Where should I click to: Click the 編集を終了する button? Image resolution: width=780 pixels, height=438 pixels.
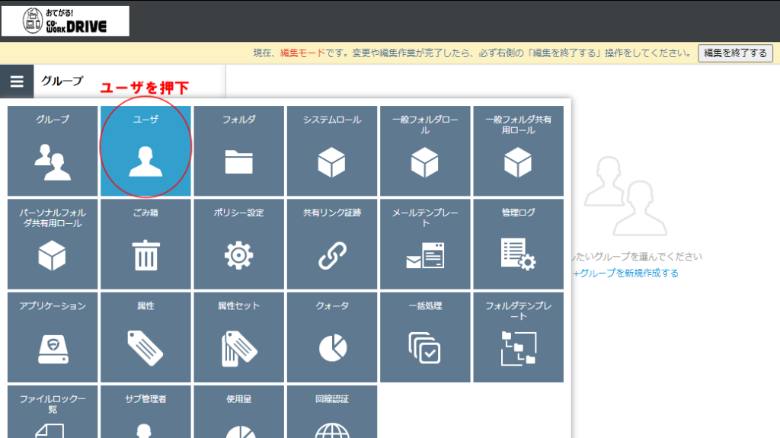[735, 53]
